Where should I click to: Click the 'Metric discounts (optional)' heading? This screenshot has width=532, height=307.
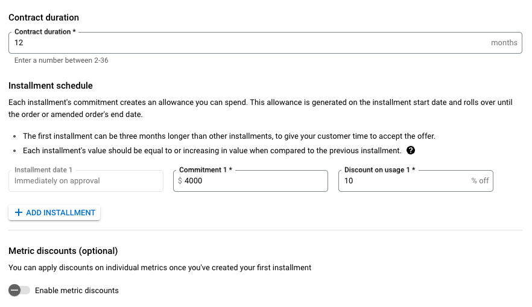(x=63, y=251)
